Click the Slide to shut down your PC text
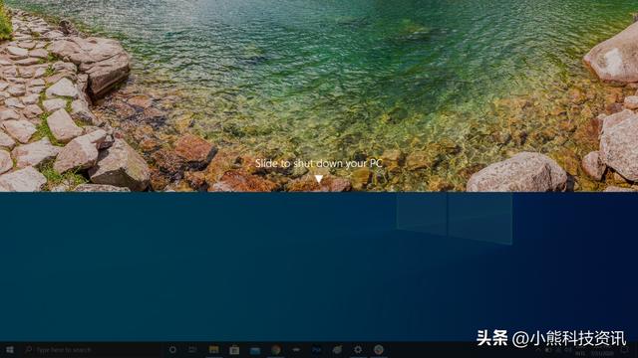 tap(319, 163)
